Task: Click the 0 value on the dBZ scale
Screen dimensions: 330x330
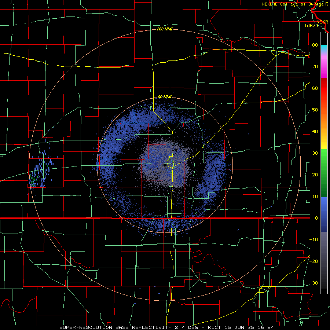Action: [x=316, y=218]
